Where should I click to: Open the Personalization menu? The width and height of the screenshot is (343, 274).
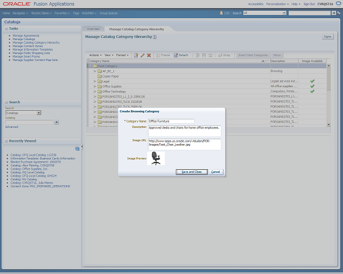click(x=277, y=4)
